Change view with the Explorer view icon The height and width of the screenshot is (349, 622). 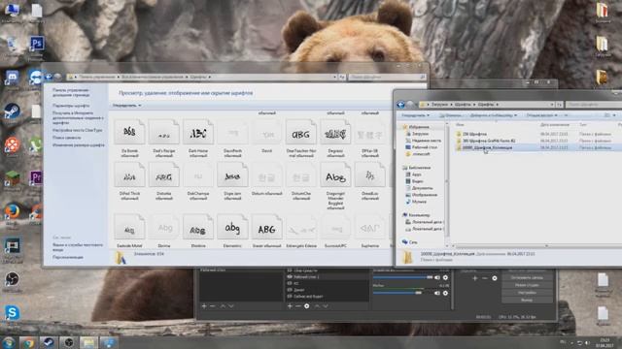(x=606, y=115)
